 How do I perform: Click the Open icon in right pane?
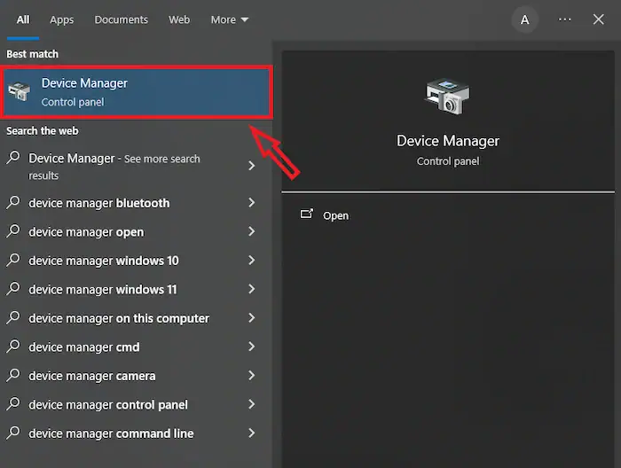(307, 214)
